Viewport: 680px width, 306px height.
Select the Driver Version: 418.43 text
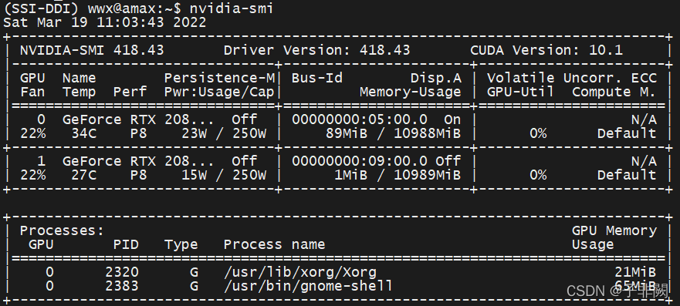pyautogui.click(x=316, y=50)
